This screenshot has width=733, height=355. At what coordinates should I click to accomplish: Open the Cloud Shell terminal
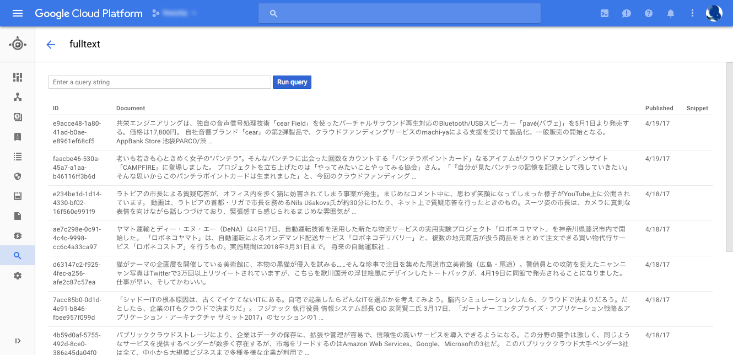[604, 13]
